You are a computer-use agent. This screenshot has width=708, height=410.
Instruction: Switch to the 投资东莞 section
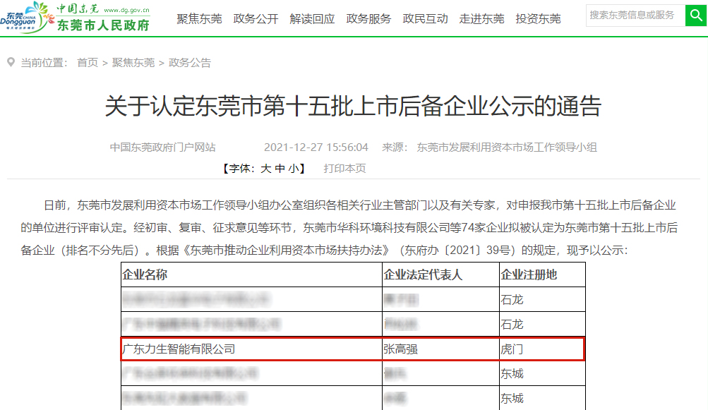tap(537, 19)
